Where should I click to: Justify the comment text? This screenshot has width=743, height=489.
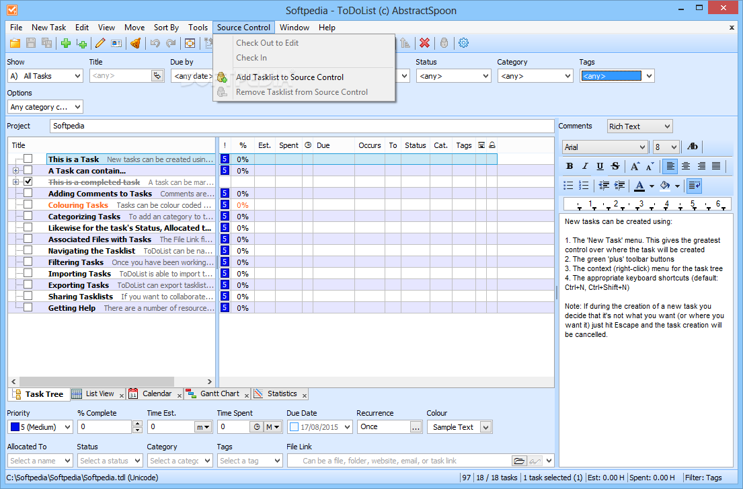[x=716, y=166]
